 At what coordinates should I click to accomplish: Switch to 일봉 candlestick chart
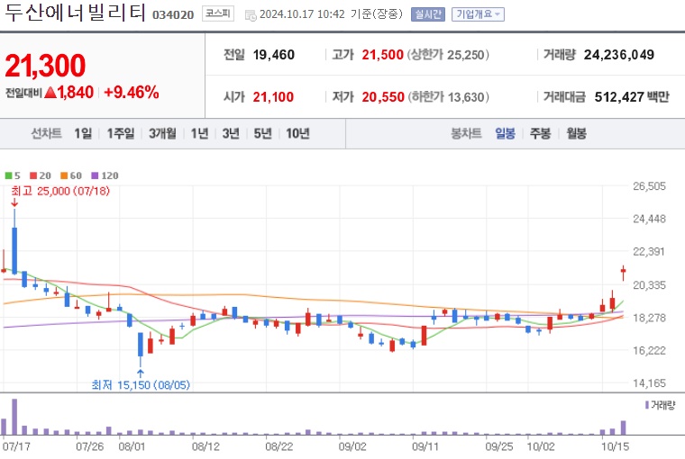pyautogui.click(x=505, y=133)
